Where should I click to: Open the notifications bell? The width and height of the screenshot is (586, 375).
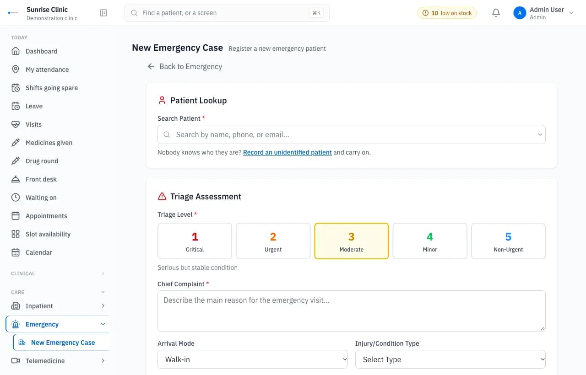pos(496,13)
